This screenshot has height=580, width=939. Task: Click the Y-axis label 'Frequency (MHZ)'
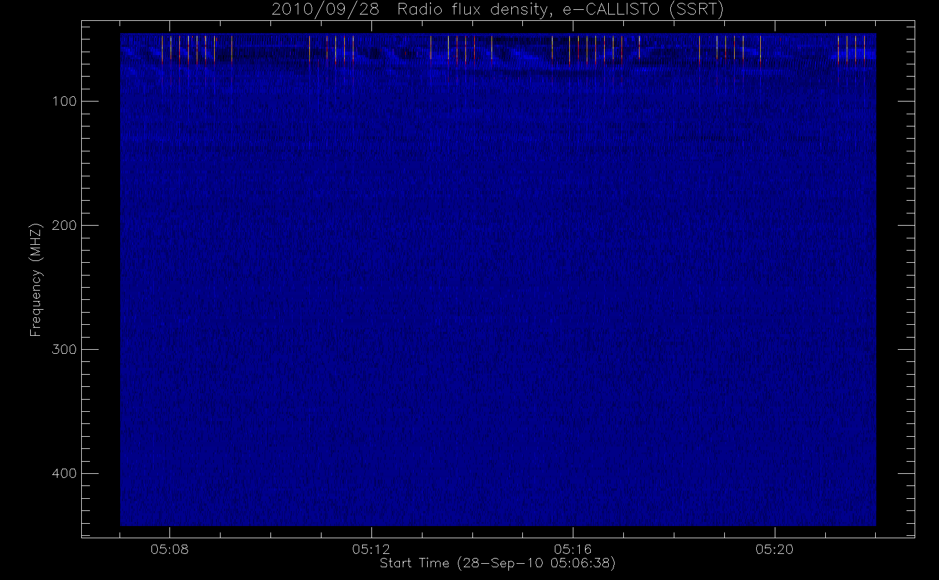point(36,279)
